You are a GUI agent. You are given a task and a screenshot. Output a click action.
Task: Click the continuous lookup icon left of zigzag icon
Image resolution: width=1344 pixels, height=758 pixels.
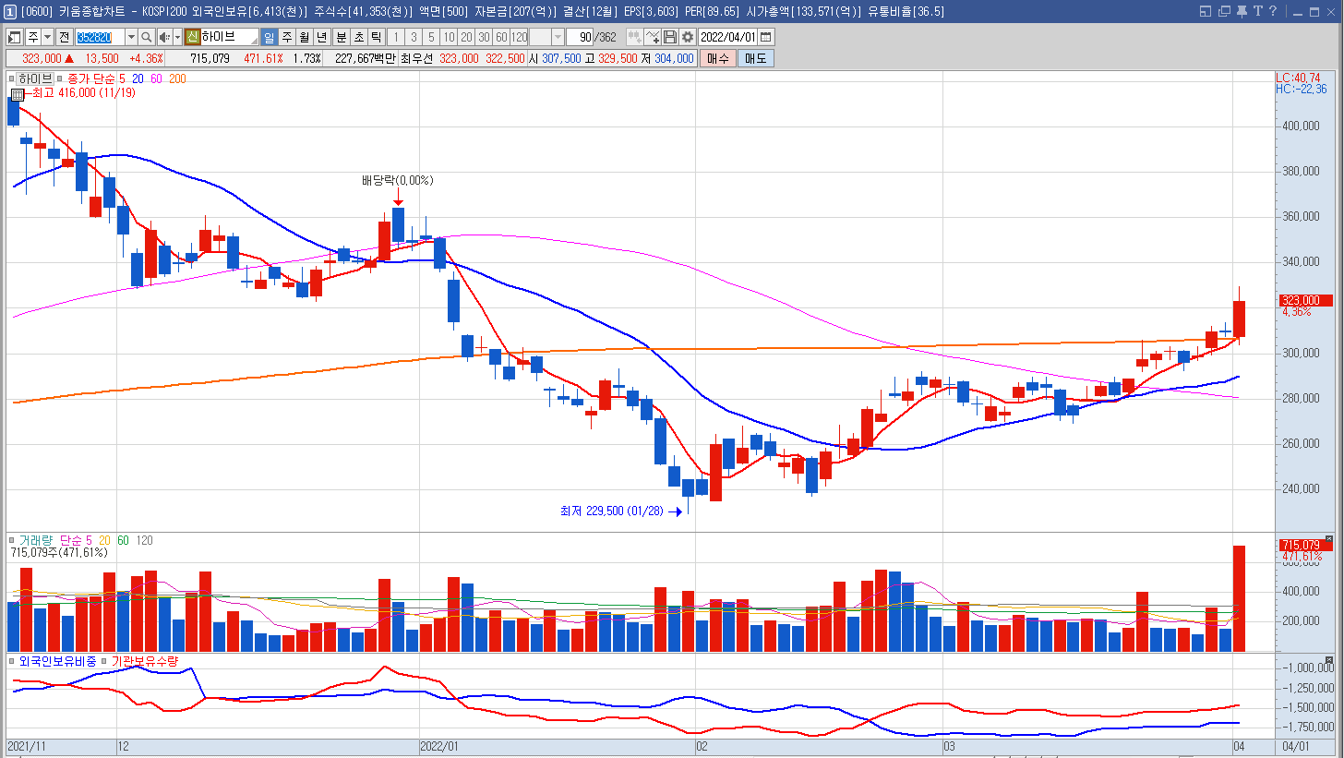pyautogui.click(x=634, y=37)
